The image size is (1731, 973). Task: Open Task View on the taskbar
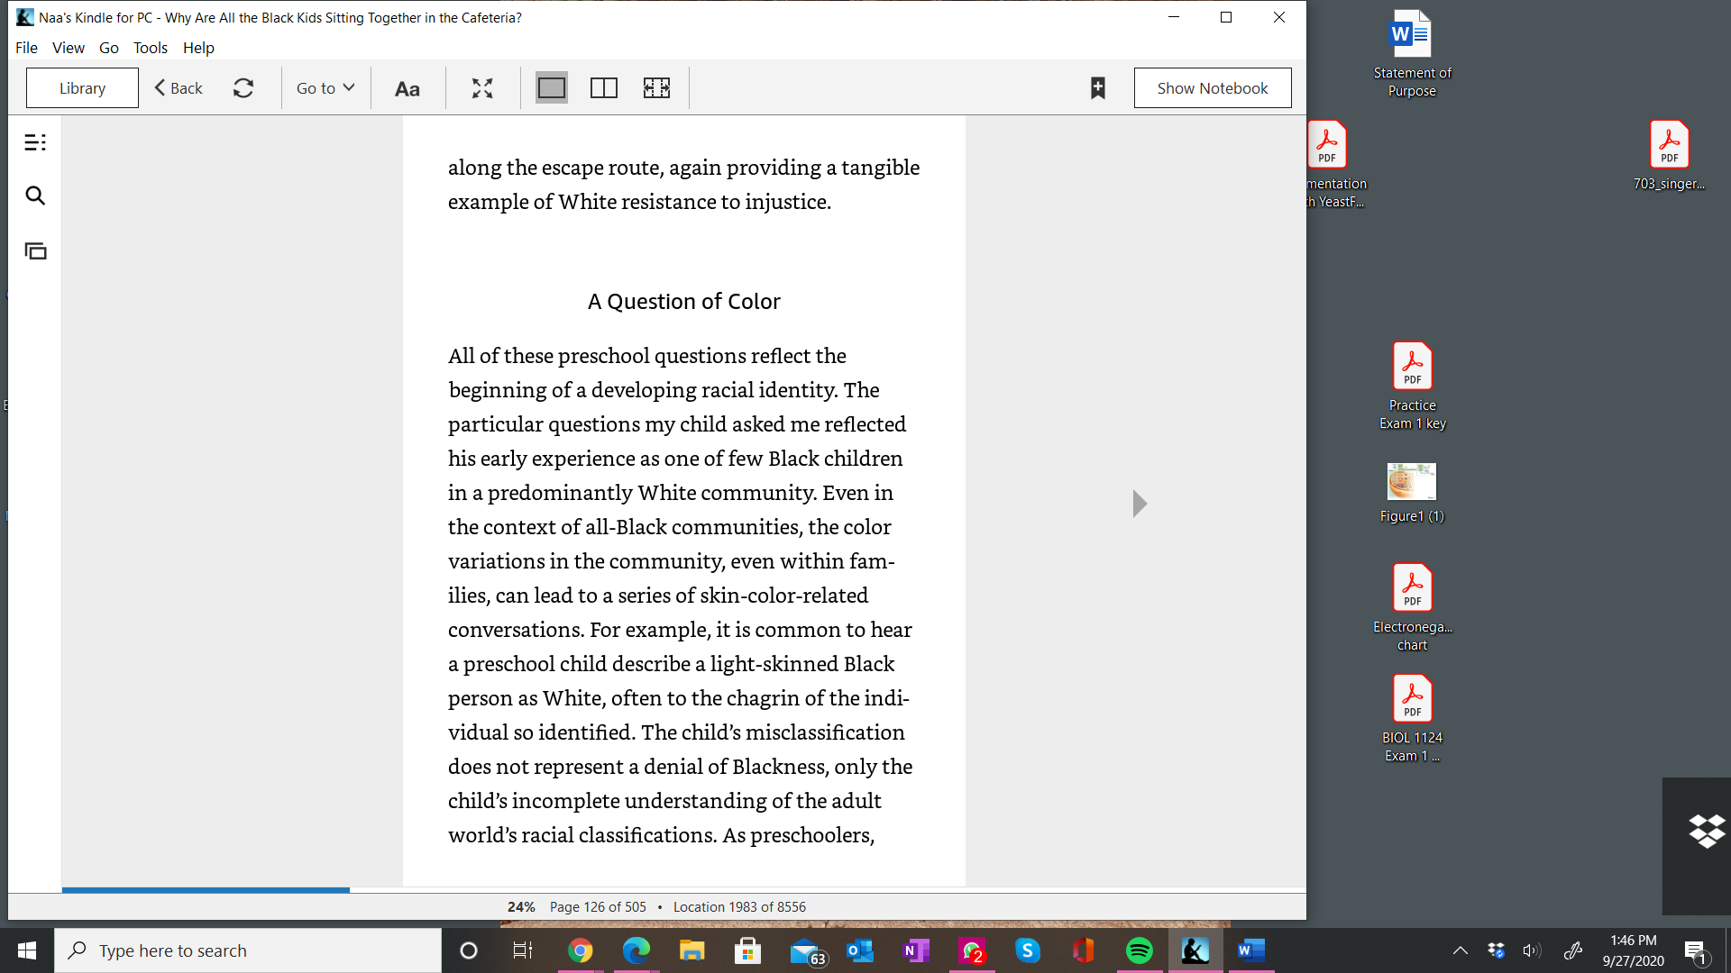pos(523,950)
